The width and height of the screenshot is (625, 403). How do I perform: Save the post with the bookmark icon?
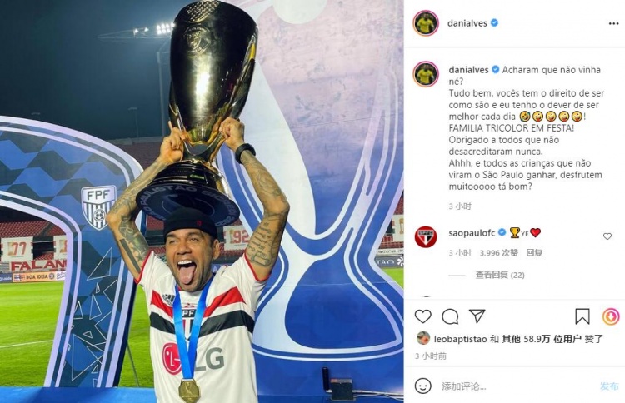(582, 316)
